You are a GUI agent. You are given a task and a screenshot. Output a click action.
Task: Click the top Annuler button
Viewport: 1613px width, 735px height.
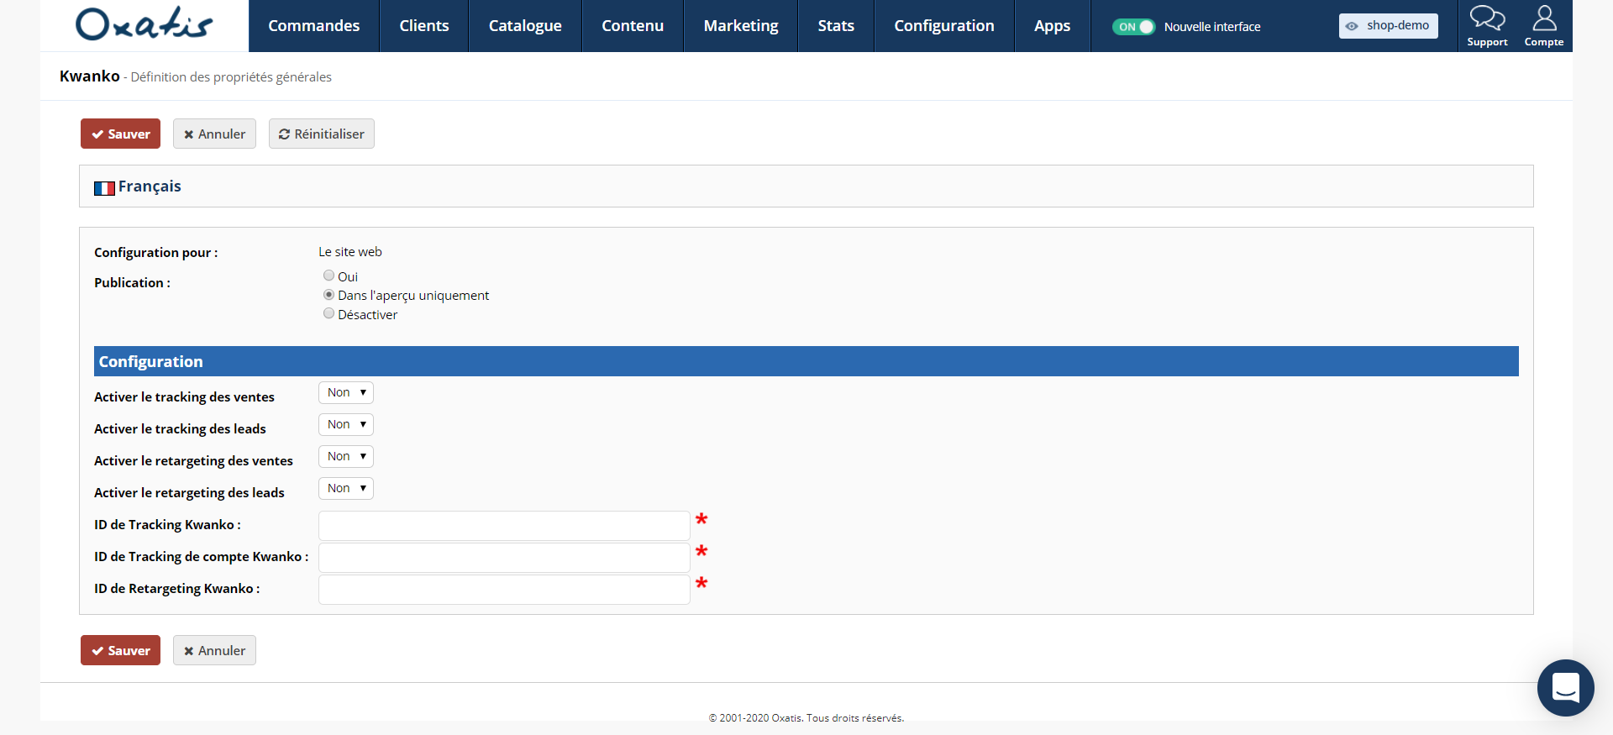[x=214, y=134]
